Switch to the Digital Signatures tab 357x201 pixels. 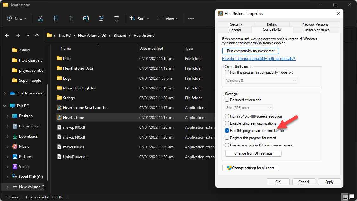[316, 30]
